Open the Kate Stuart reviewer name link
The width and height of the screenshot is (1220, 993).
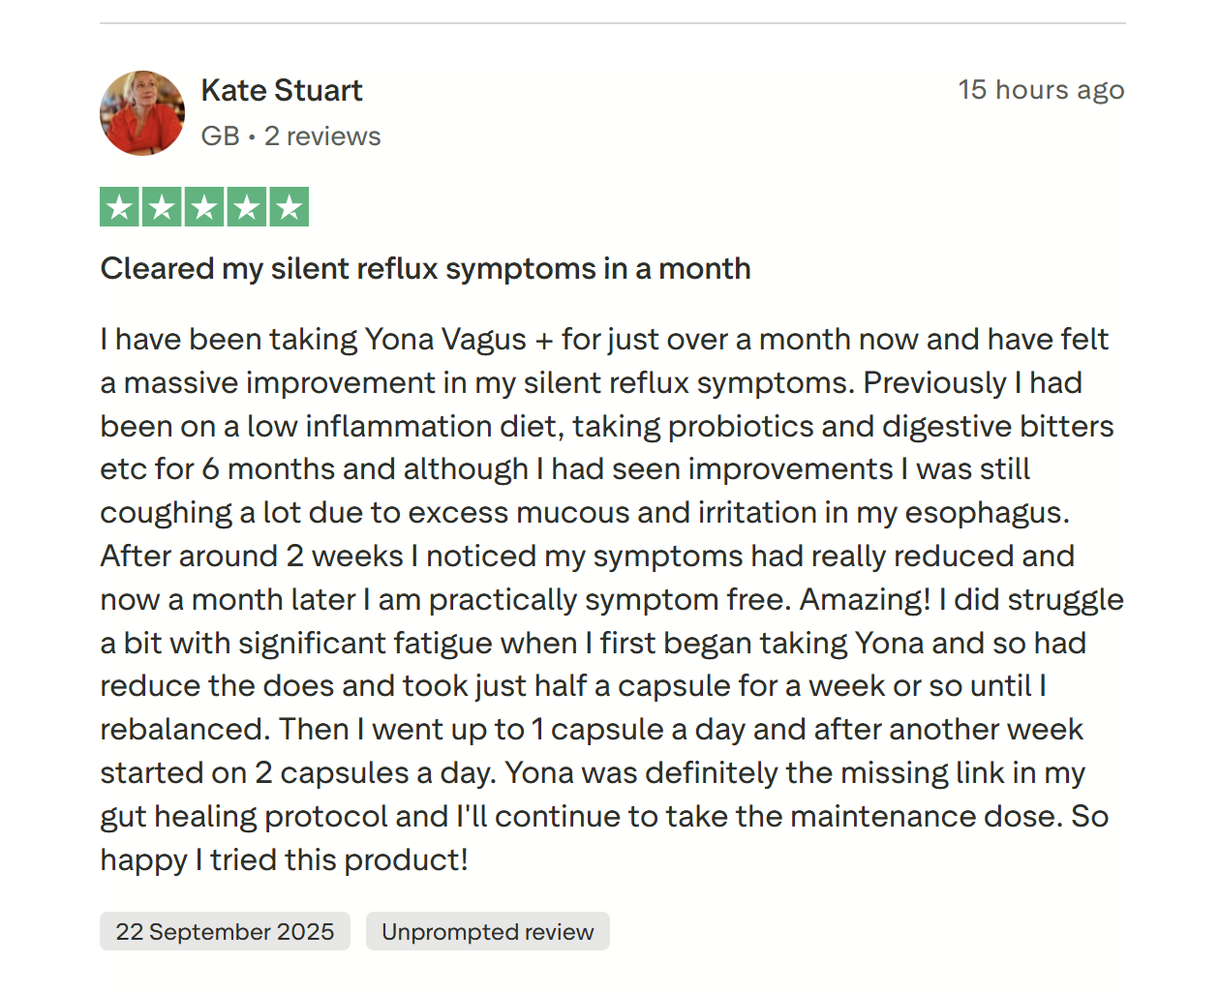[282, 90]
